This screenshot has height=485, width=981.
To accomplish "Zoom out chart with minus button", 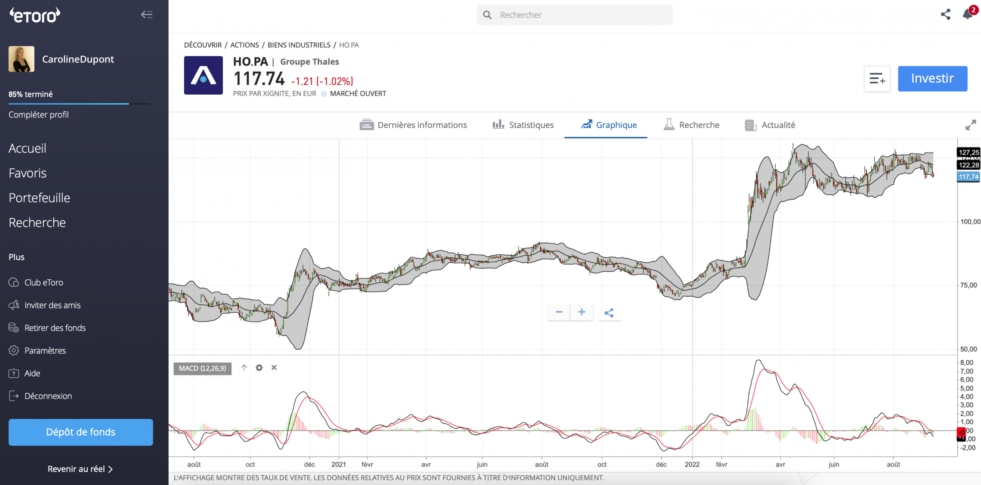I will pyautogui.click(x=559, y=312).
